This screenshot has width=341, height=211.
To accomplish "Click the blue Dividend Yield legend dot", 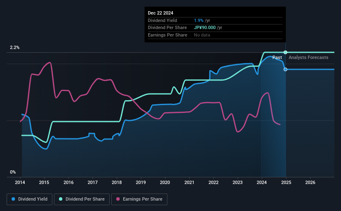I will pyautogui.click(x=13, y=199).
